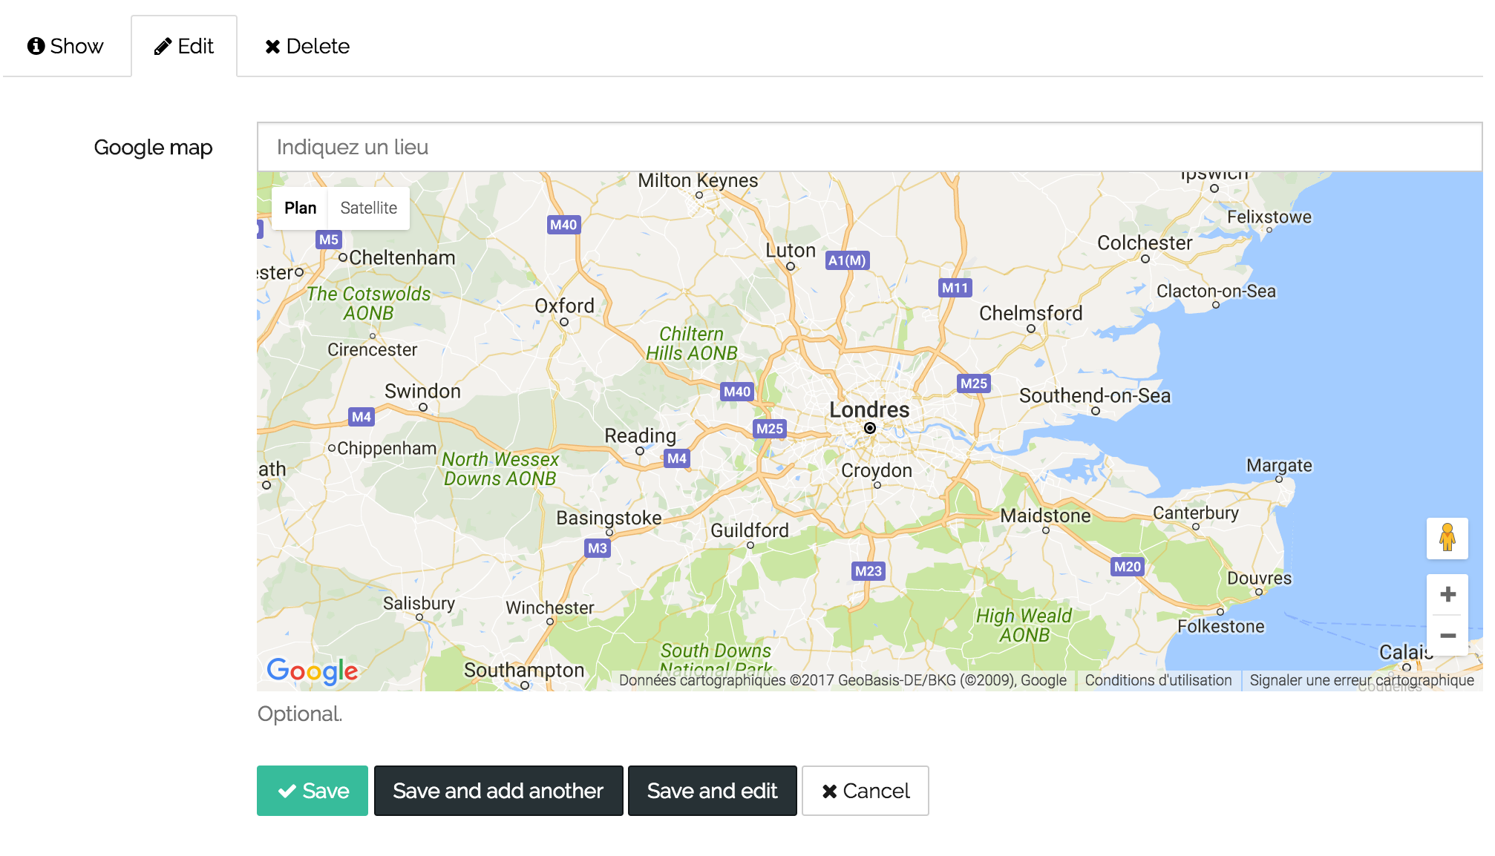Click the Chiltern Hills AONB label
This screenshot has height=856, width=1495.
coord(691,343)
